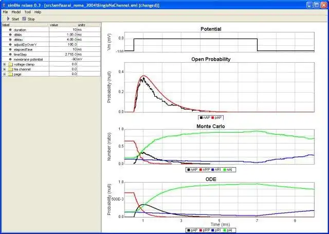The image size is (329, 234).
Task: Click the Na channel folder icon
Action: coord(10,69)
